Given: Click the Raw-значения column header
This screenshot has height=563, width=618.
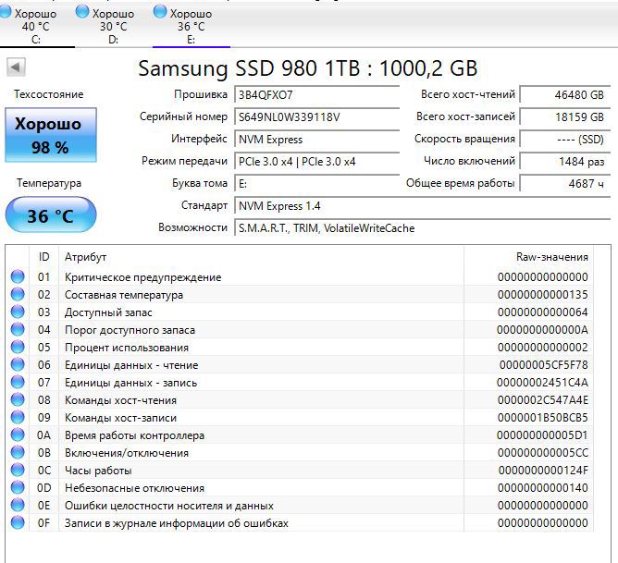Looking at the screenshot, I should click(529, 257).
